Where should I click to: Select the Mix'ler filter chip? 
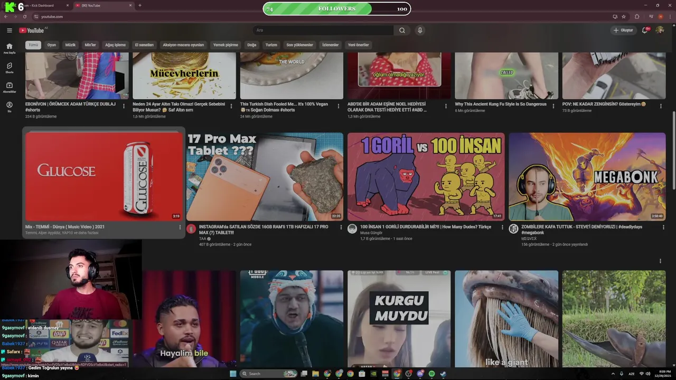[x=90, y=45]
